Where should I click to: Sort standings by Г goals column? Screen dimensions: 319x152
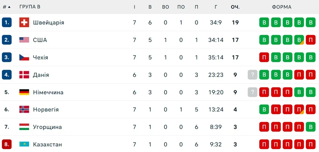coord(216,7)
